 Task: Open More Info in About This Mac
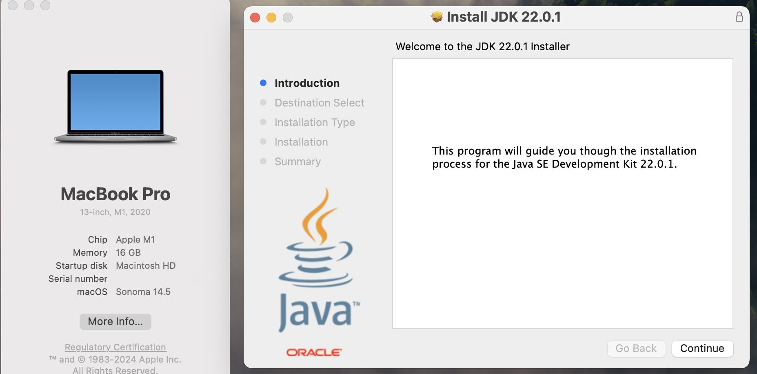(115, 321)
